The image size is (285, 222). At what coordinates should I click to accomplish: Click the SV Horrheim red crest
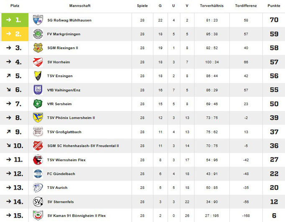38,62
